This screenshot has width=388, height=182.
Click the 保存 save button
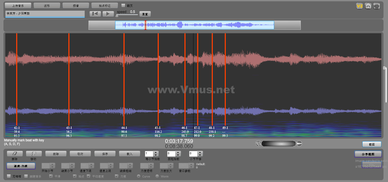[105, 154]
